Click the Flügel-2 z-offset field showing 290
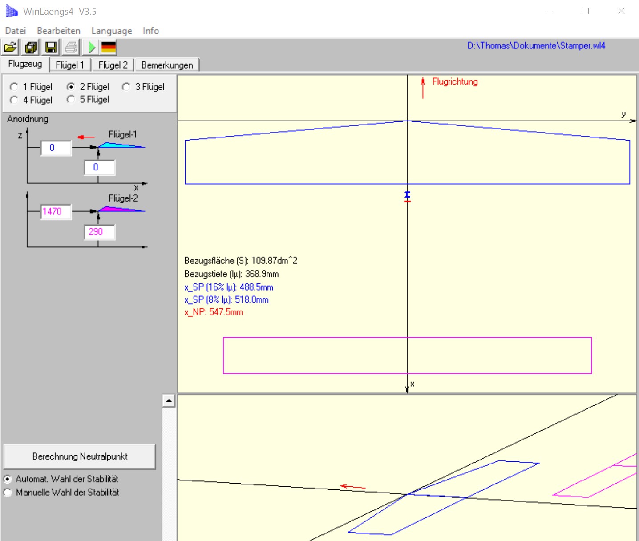639x541 pixels. click(x=100, y=232)
